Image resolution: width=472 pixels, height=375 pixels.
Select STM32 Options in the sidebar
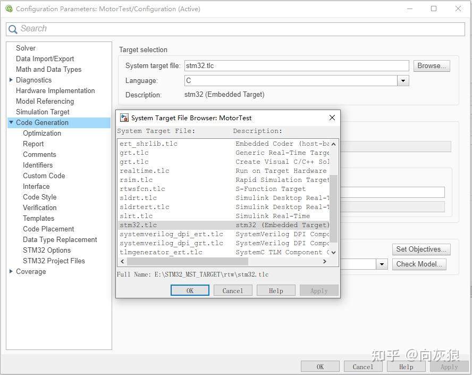[46, 250]
